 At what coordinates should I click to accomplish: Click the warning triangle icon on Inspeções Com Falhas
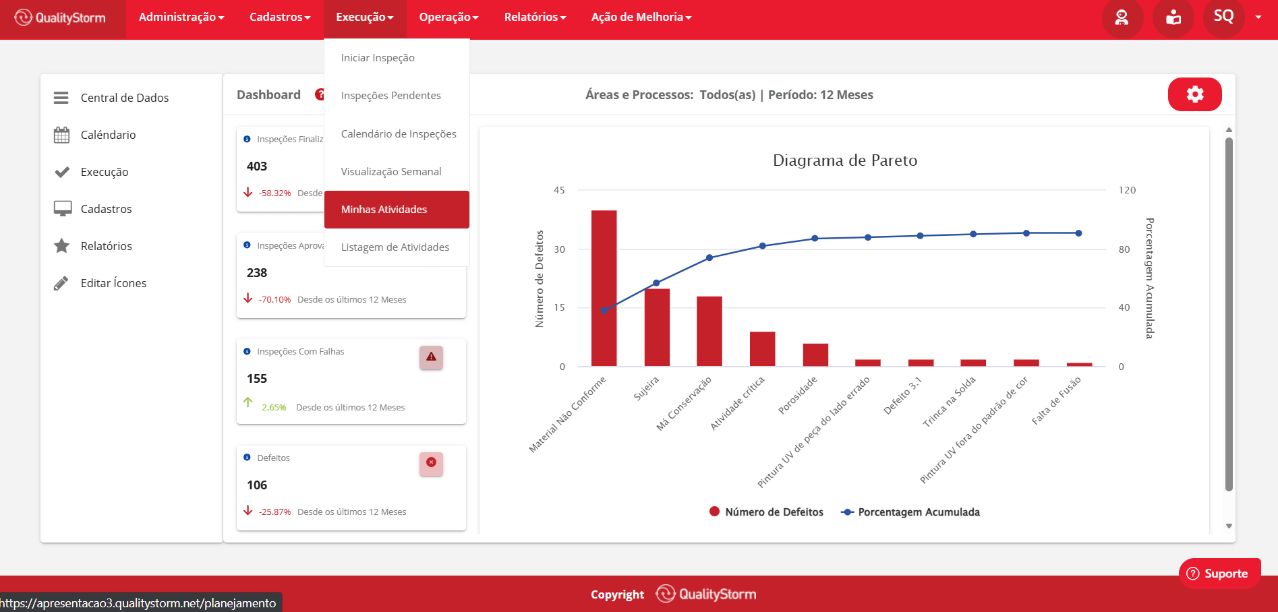pyautogui.click(x=431, y=357)
